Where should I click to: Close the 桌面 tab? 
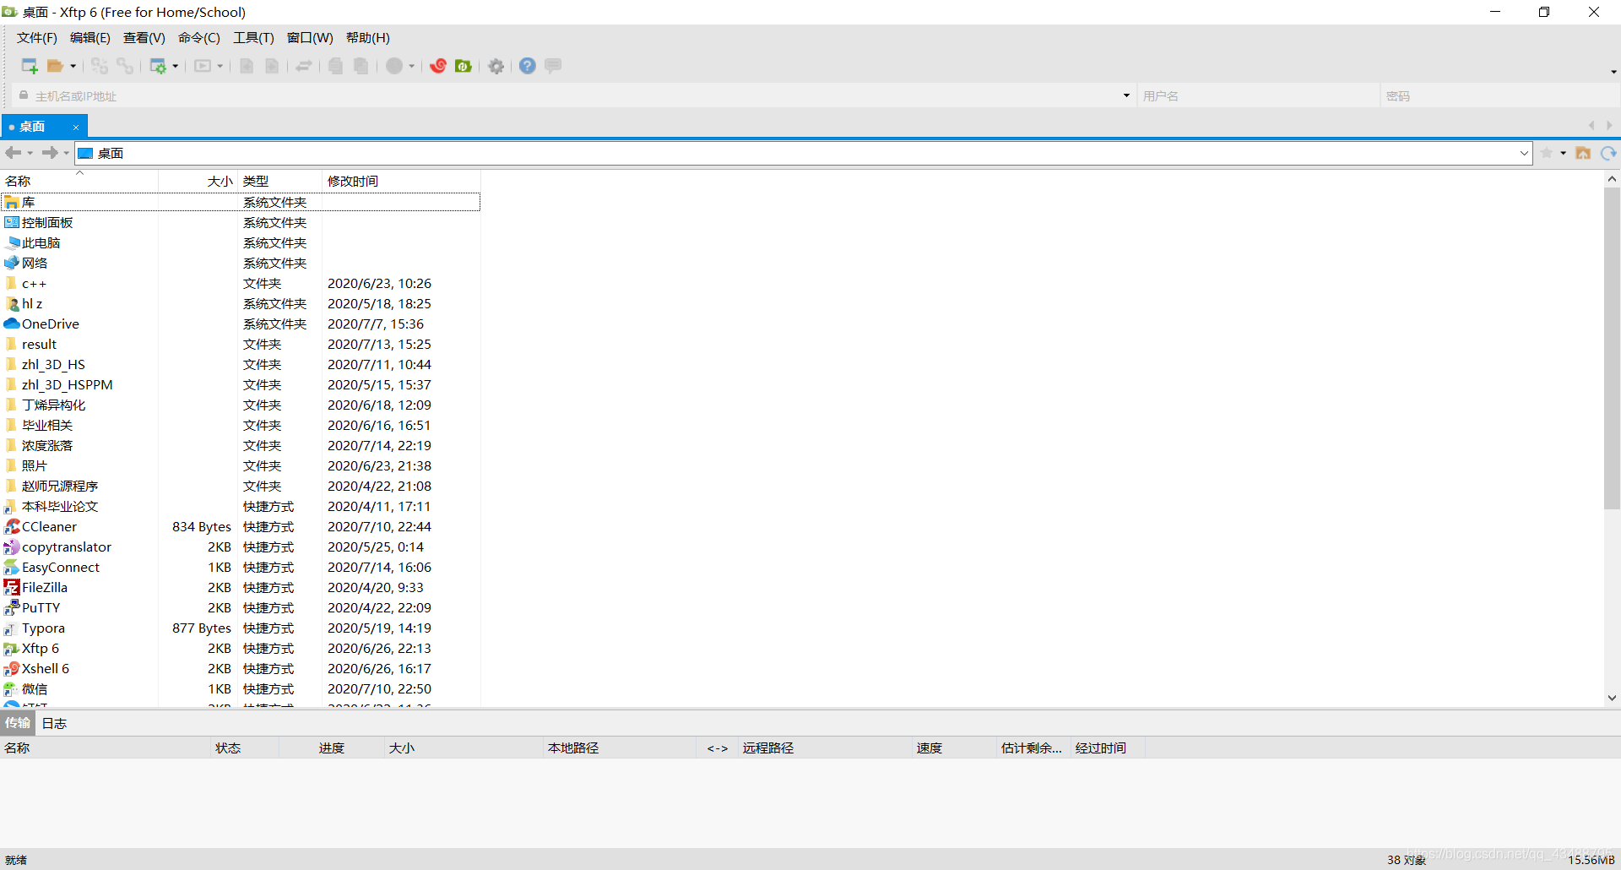coord(76,128)
